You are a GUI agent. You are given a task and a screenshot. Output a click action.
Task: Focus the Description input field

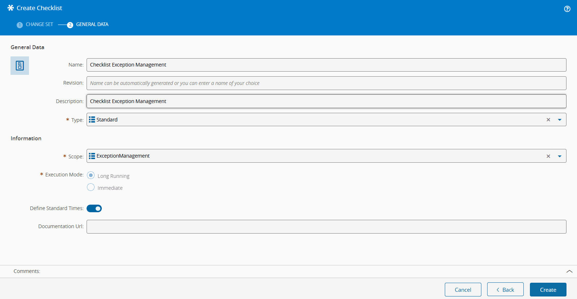point(326,101)
